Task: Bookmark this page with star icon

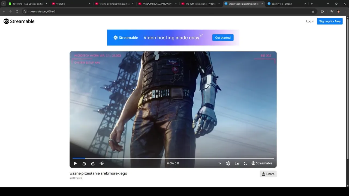Action: point(313,11)
